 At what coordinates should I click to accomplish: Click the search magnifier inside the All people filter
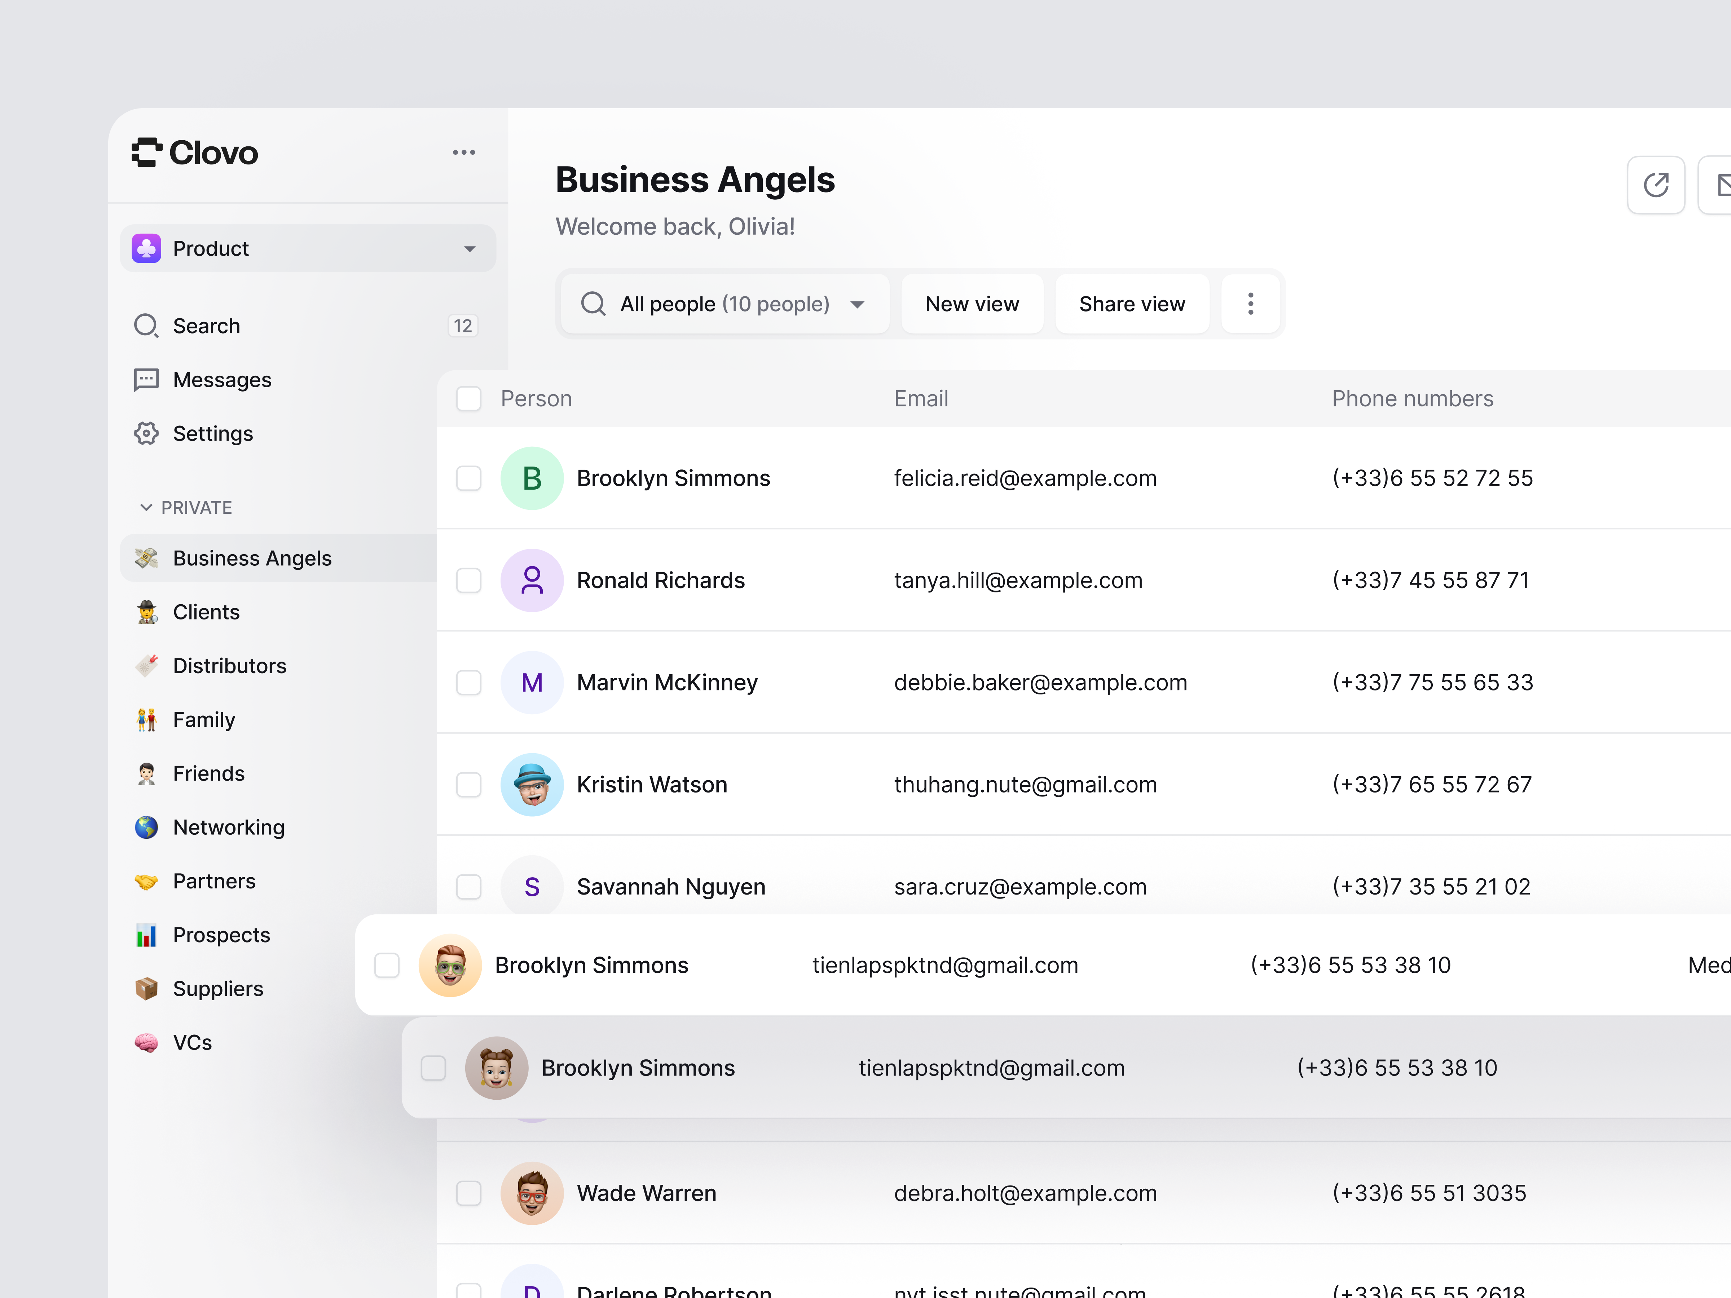click(594, 304)
